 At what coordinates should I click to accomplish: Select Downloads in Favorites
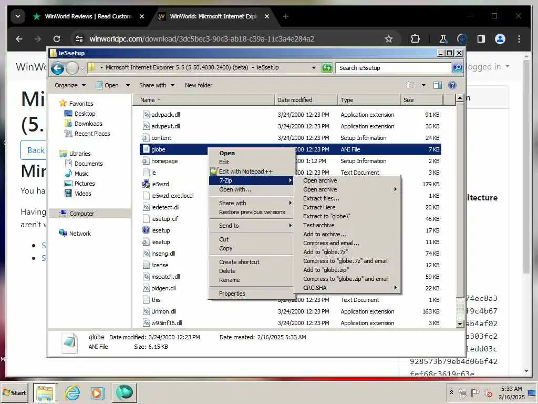pyautogui.click(x=88, y=124)
